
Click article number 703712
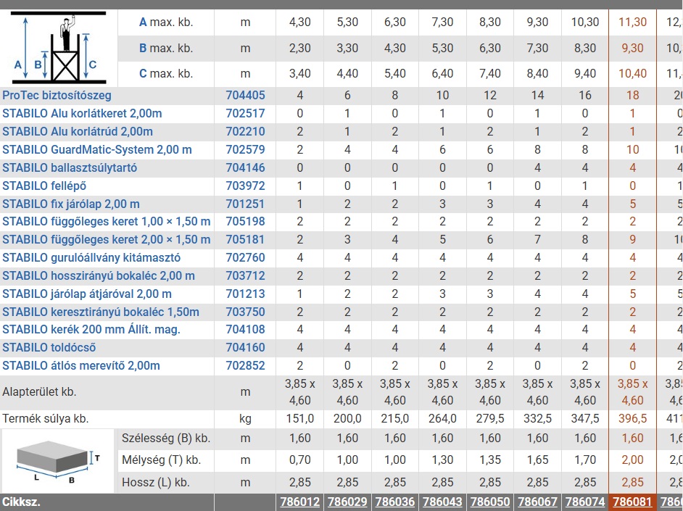[x=245, y=276]
